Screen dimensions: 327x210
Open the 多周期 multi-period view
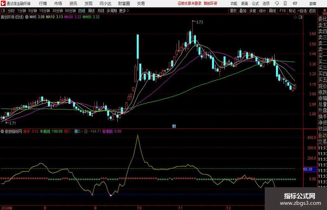[112, 11]
